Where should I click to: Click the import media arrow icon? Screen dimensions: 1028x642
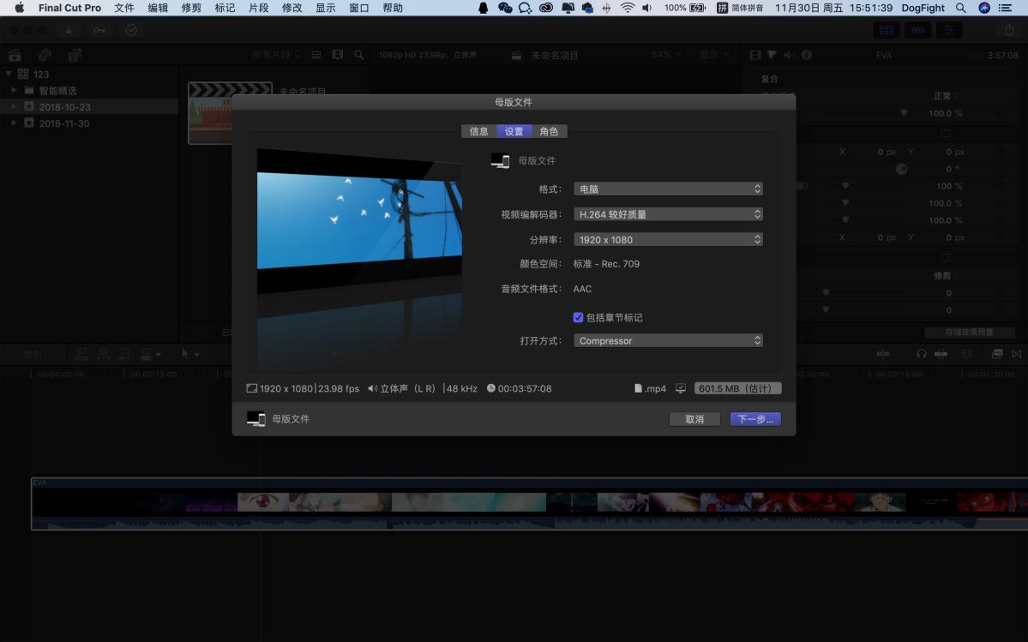(x=69, y=30)
